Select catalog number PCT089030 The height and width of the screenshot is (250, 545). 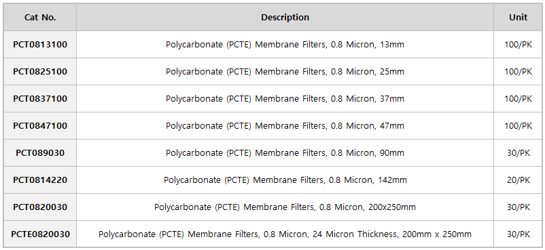point(40,152)
